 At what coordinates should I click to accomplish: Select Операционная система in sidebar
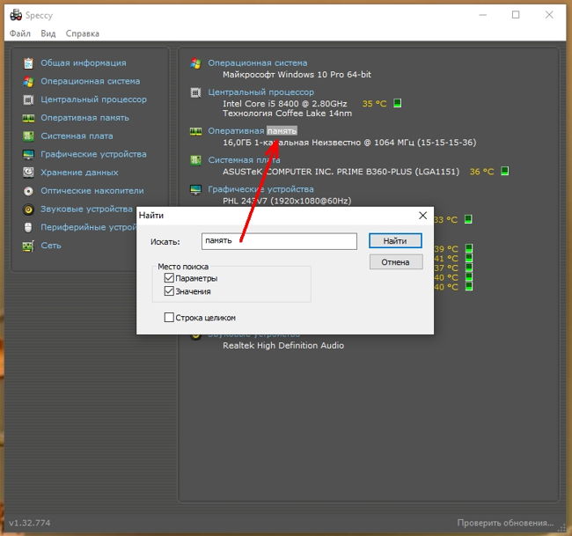tap(91, 81)
